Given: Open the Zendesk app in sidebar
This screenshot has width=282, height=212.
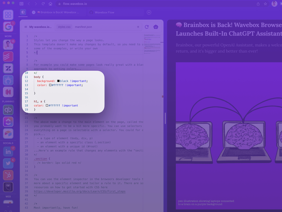Looking at the screenshot, I should pos(8,68).
